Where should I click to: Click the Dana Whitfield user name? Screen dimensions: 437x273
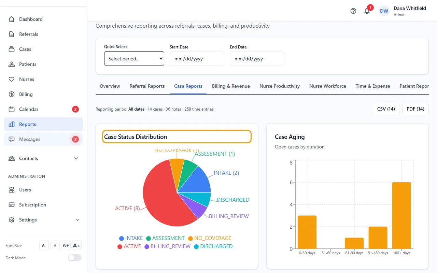[410, 8]
